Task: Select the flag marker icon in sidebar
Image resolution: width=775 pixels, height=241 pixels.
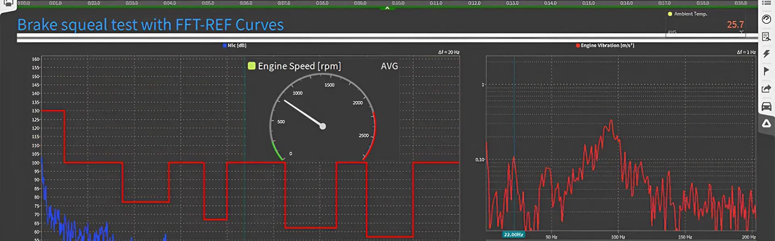Action: (x=766, y=71)
